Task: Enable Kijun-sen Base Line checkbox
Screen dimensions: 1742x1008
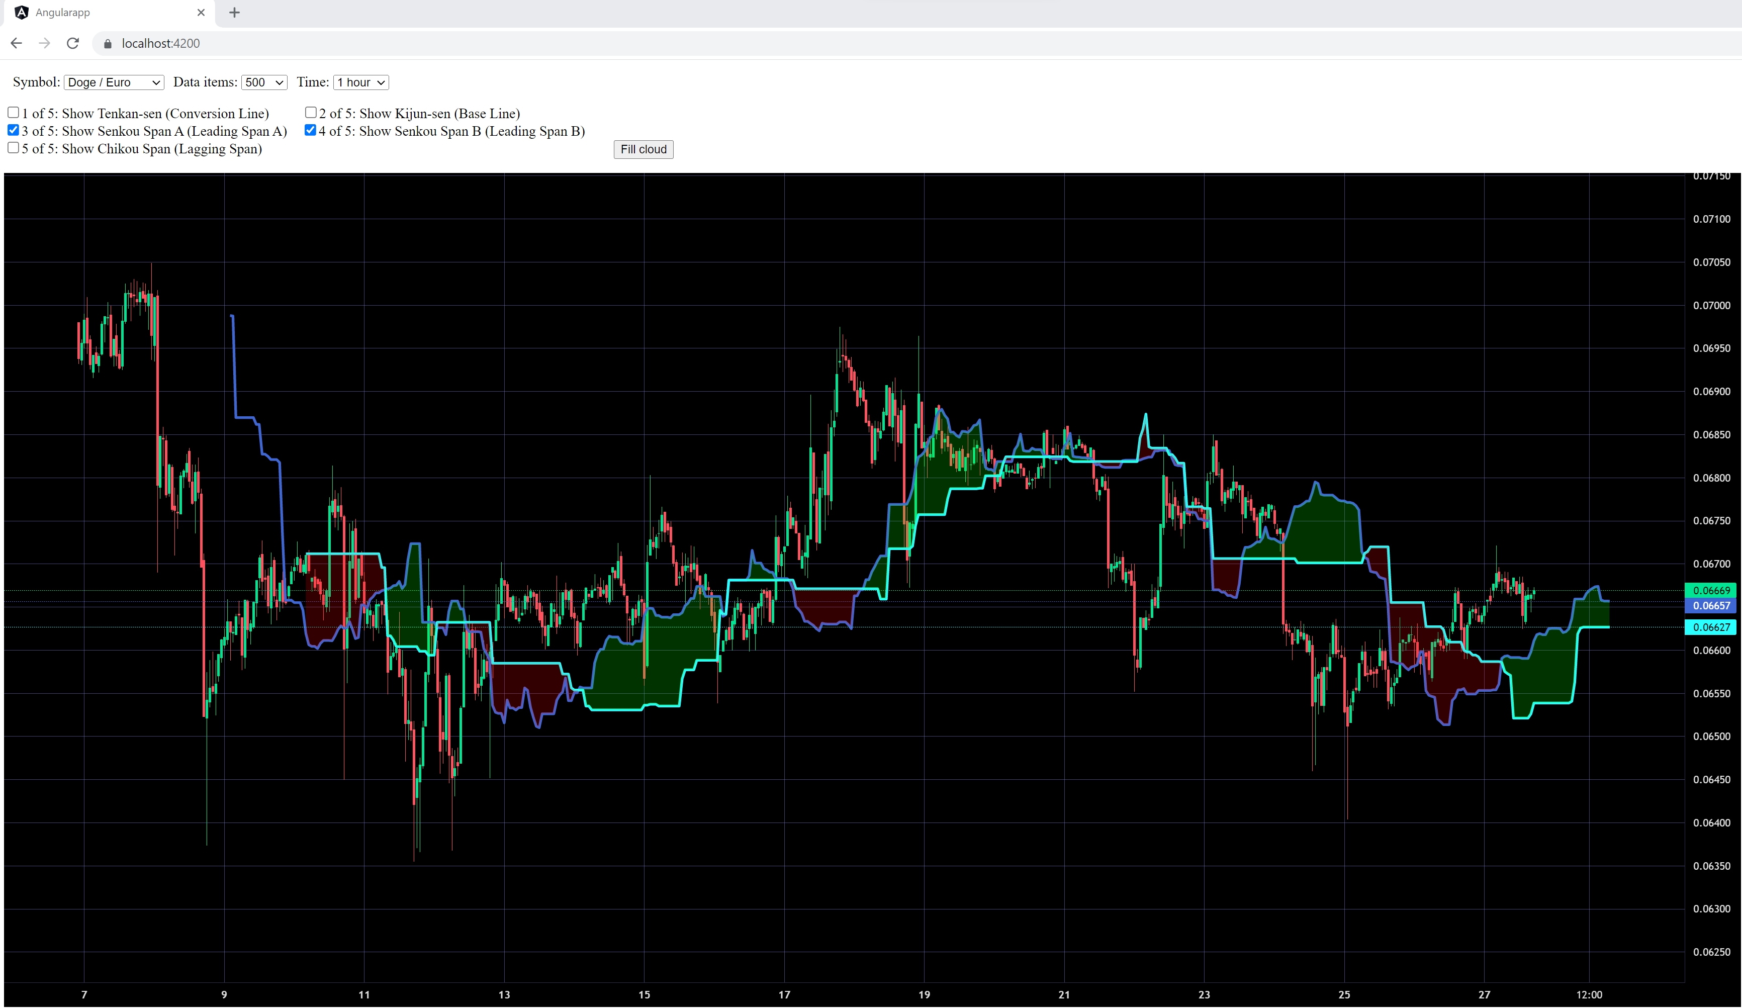Action: pyautogui.click(x=310, y=112)
